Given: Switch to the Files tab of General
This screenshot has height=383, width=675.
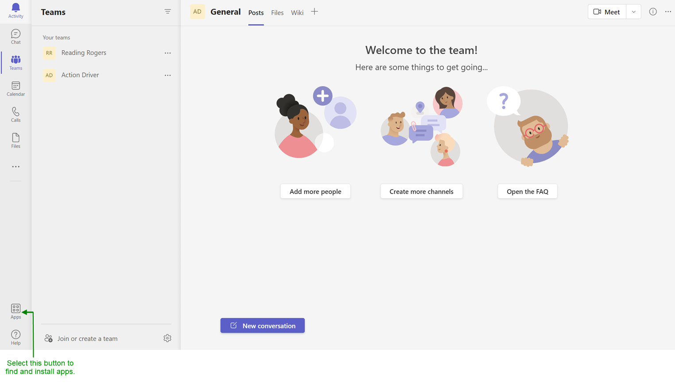Looking at the screenshot, I should pos(277,13).
